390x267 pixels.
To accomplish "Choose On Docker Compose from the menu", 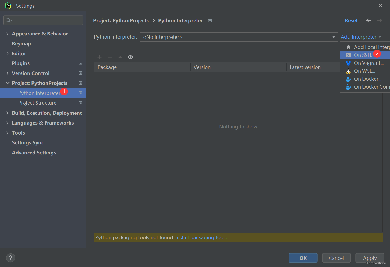I will tap(365, 87).
